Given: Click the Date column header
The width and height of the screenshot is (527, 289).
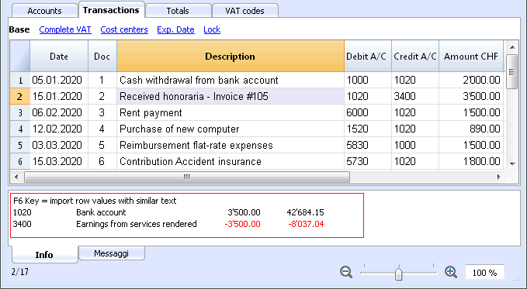Looking at the screenshot, I should [59, 56].
